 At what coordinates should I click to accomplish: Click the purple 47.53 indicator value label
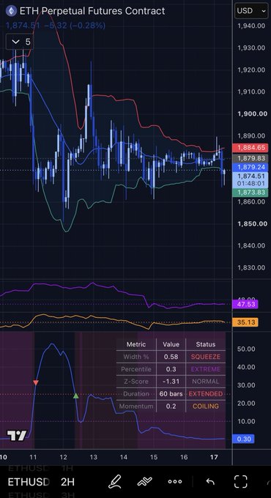click(245, 304)
